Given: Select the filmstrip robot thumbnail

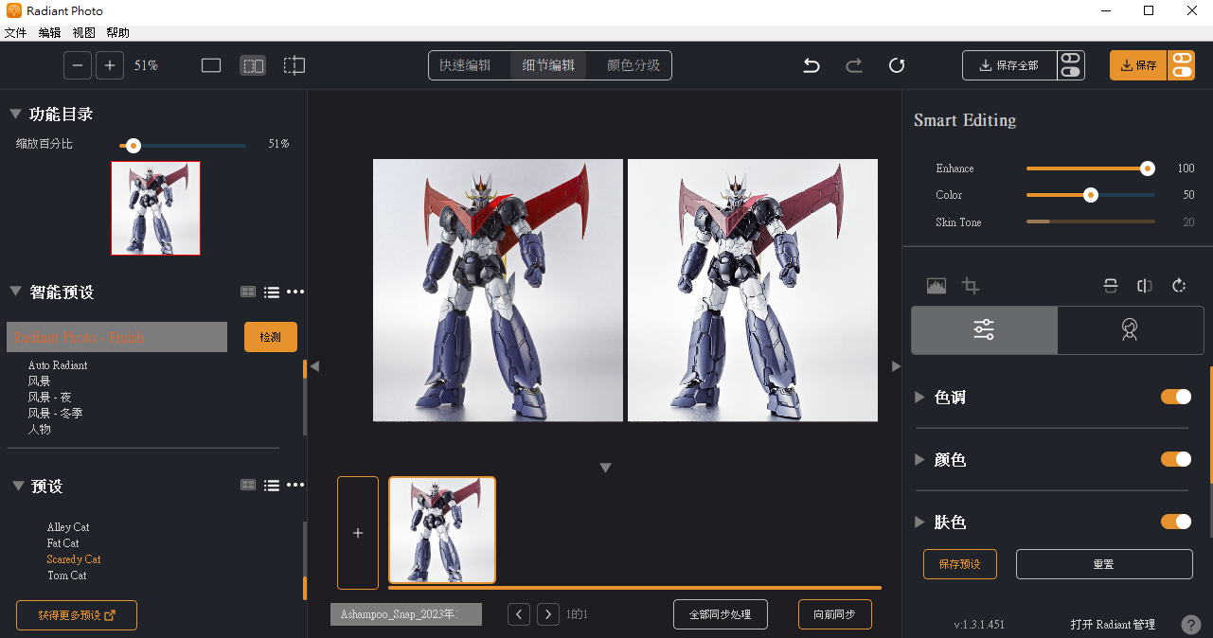Looking at the screenshot, I should 442,530.
